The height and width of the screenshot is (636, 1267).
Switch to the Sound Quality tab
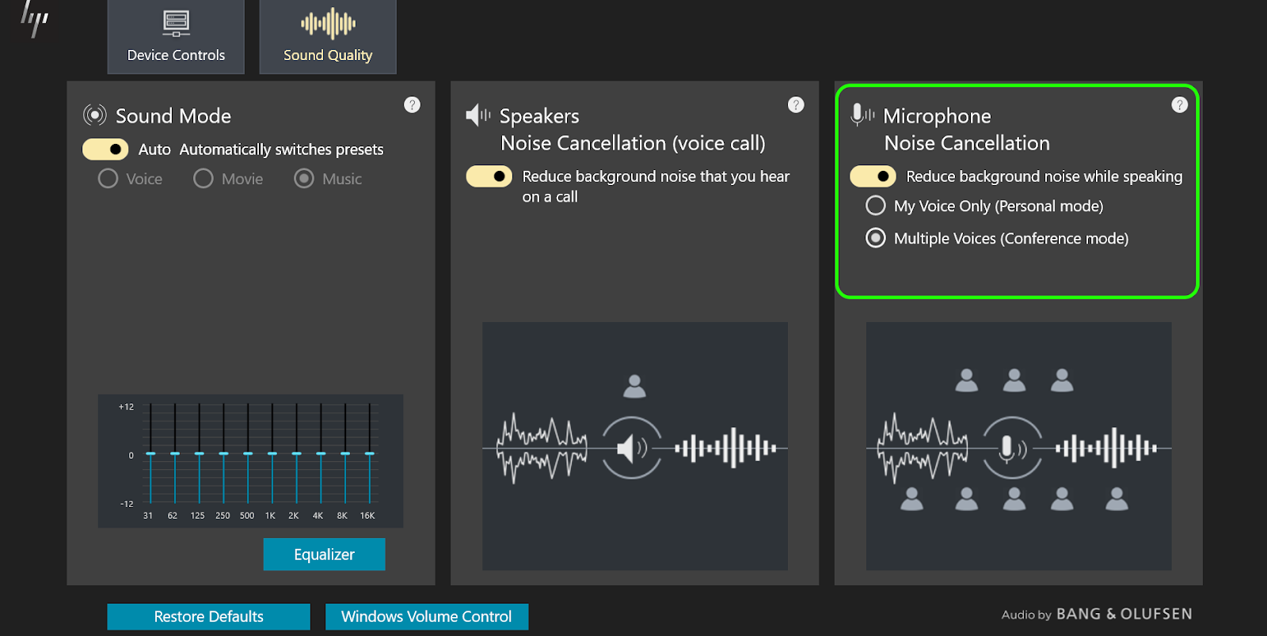click(x=328, y=36)
